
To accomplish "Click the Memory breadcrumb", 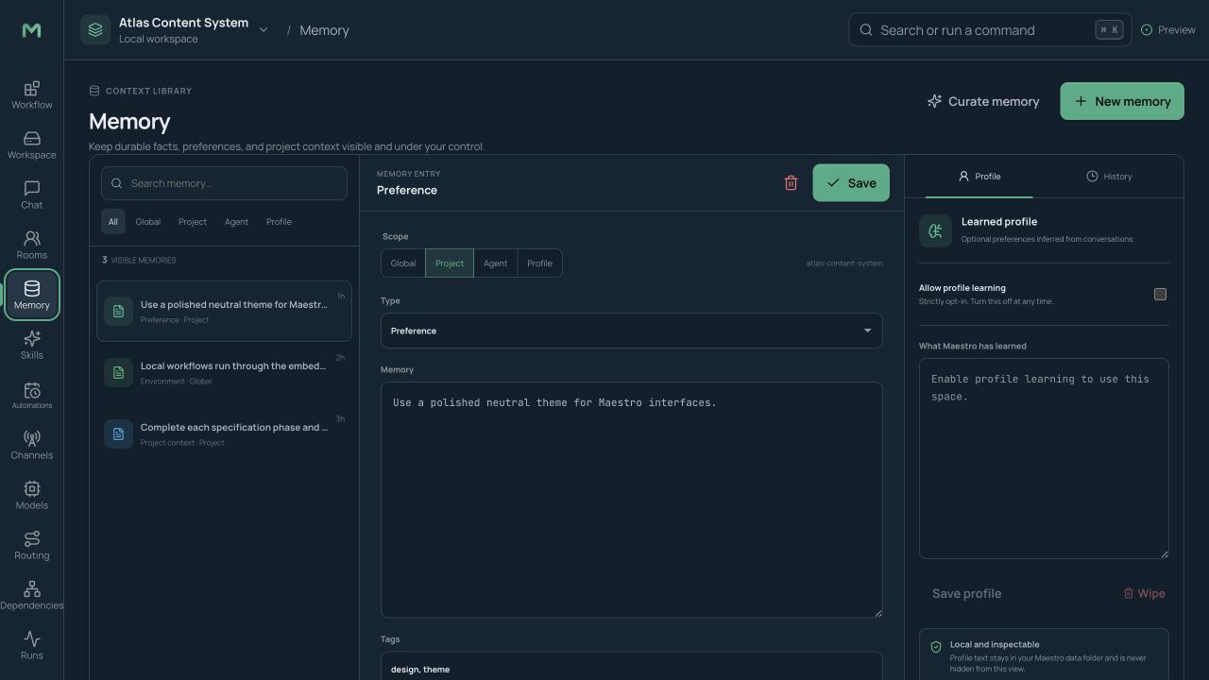I will [324, 30].
